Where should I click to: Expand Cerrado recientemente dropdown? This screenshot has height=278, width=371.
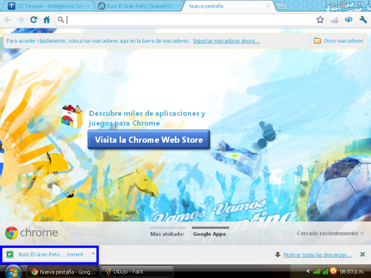click(x=330, y=233)
